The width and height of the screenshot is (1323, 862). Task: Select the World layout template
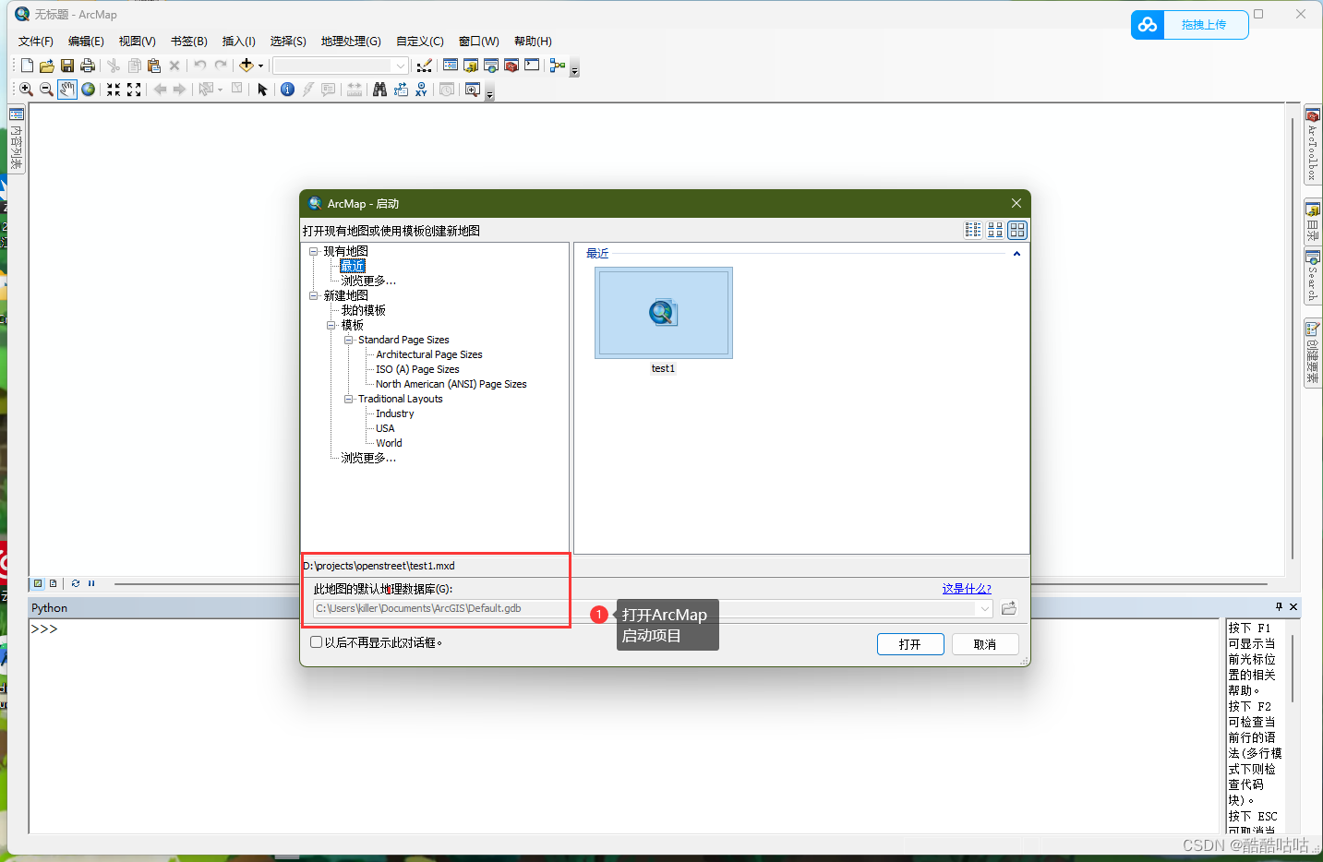[389, 443]
